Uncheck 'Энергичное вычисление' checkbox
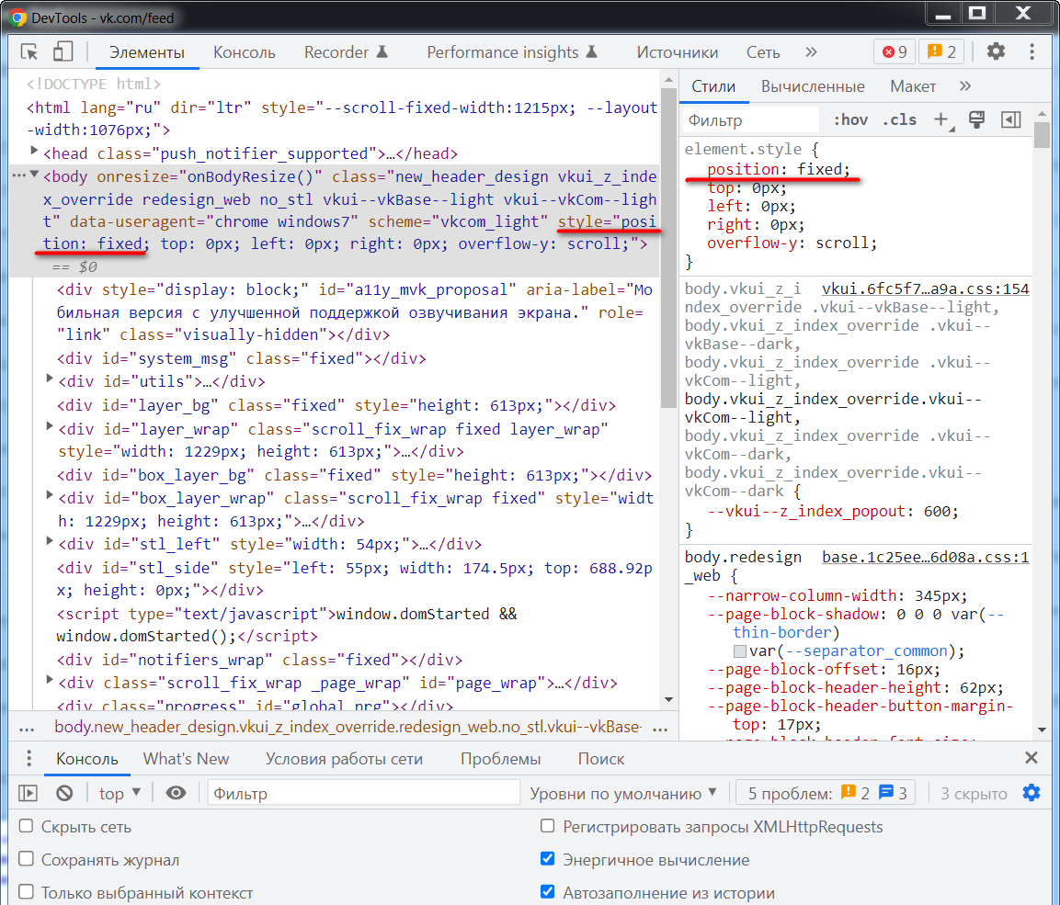 click(x=548, y=860)
